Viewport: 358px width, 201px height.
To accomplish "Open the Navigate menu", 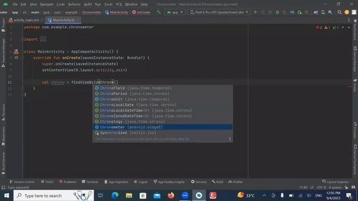I will click(46, 4).
